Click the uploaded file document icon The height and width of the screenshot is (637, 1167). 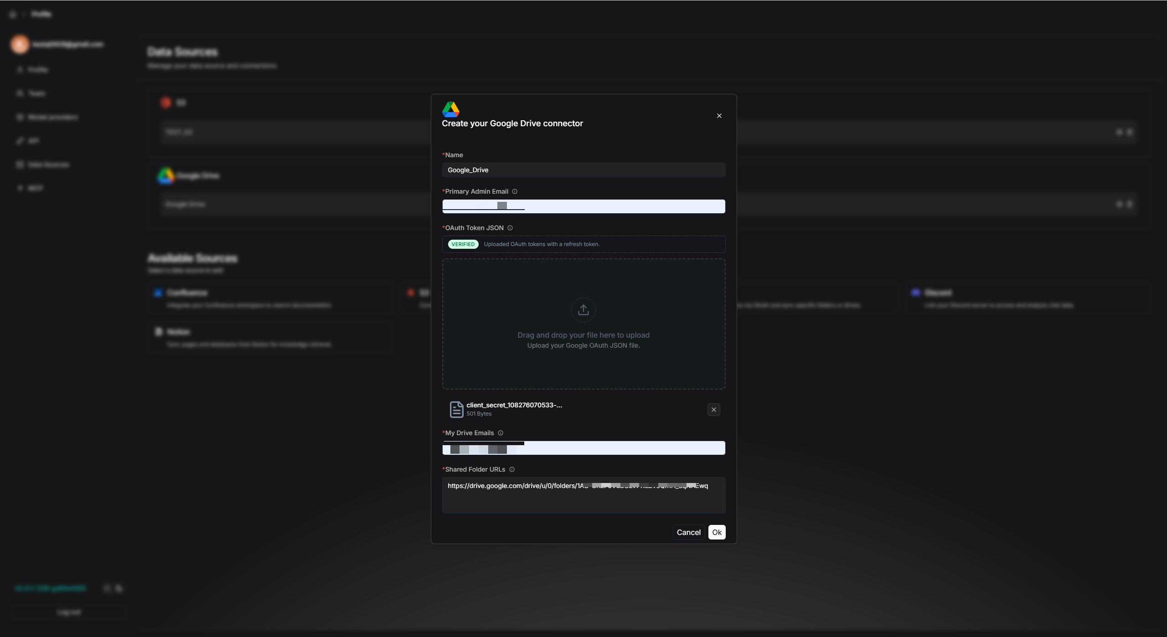pos(456,409)
